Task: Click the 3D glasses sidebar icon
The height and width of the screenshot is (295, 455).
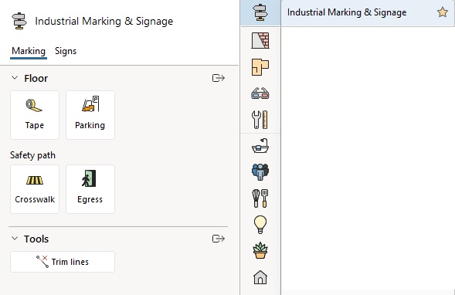Action: (x=260, y=93)
